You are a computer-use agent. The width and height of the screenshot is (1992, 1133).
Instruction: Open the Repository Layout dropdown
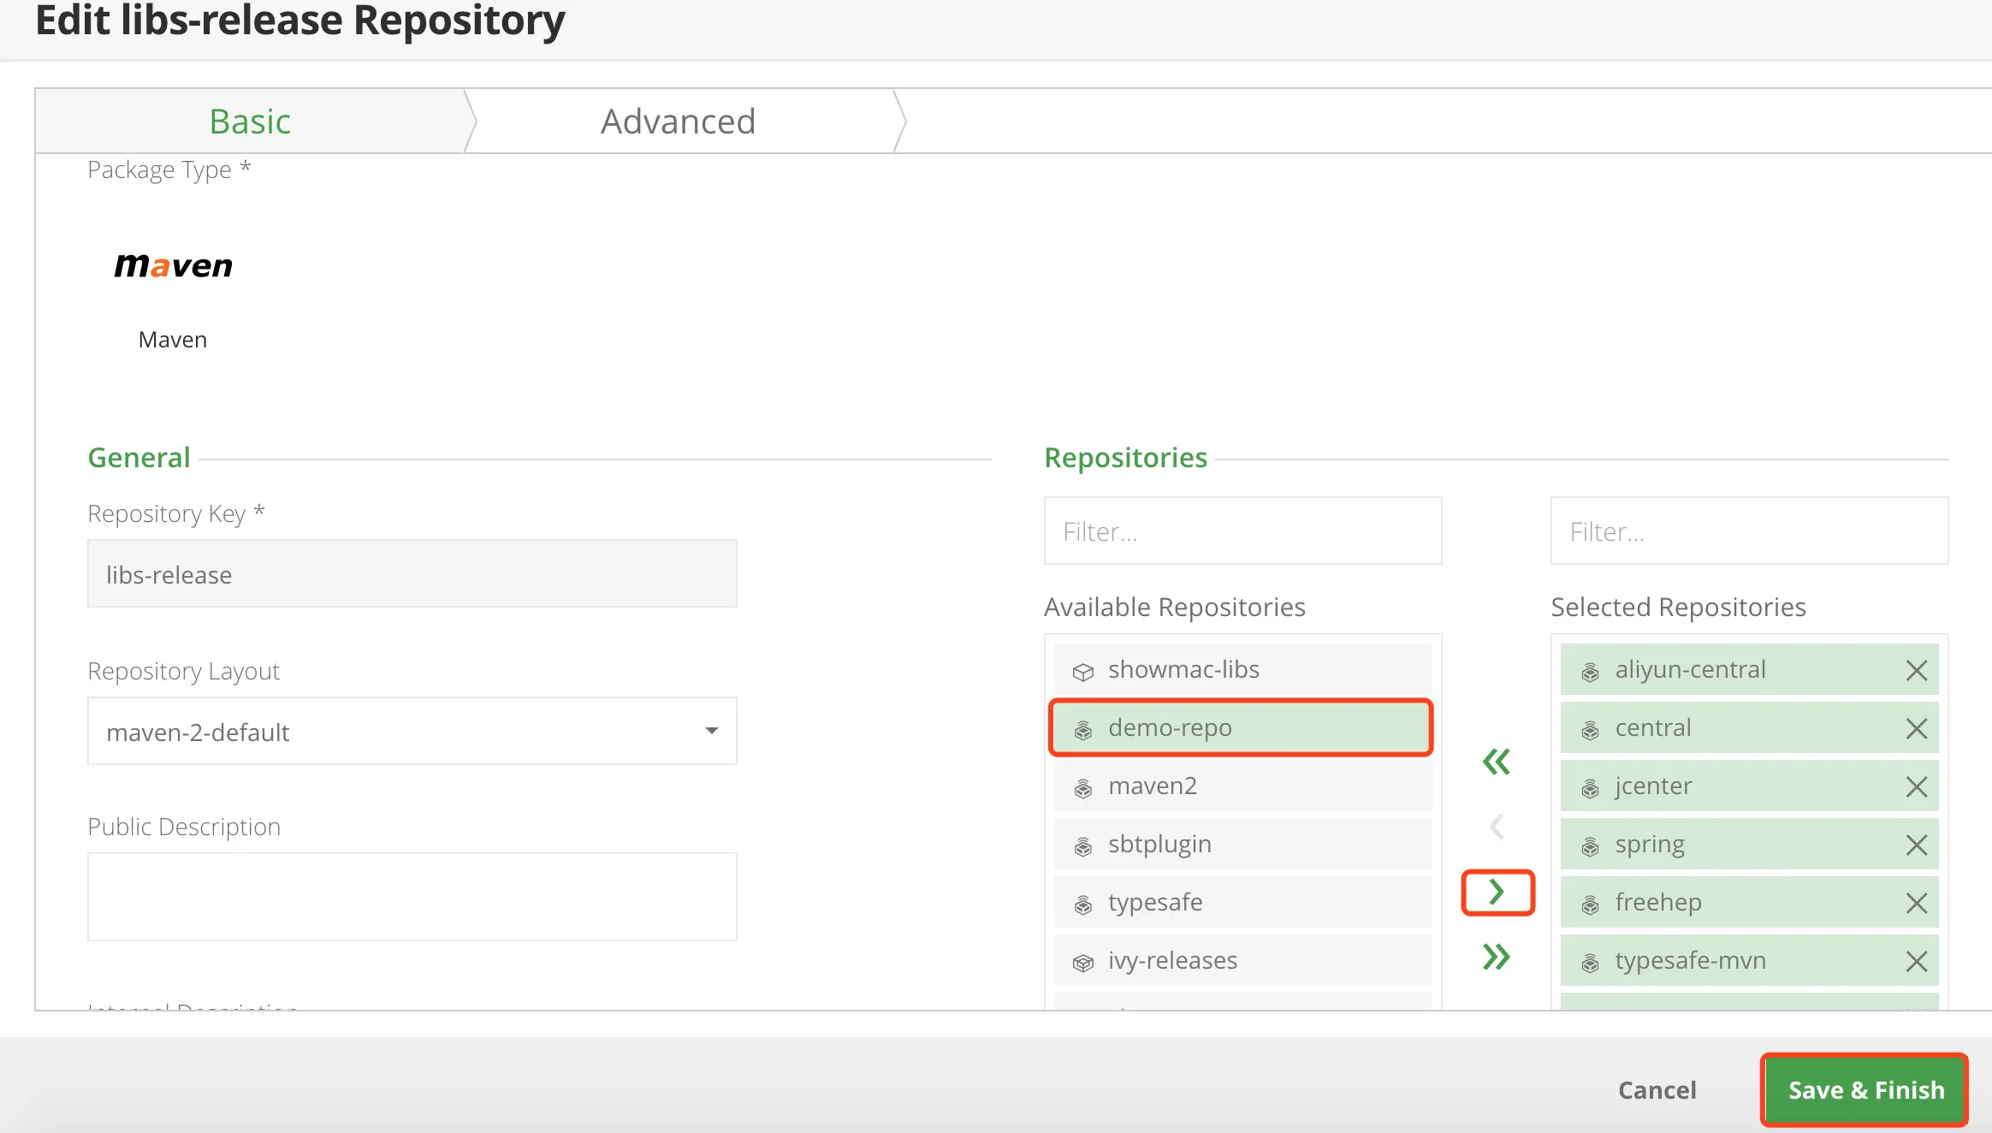[x=412, y=731]
